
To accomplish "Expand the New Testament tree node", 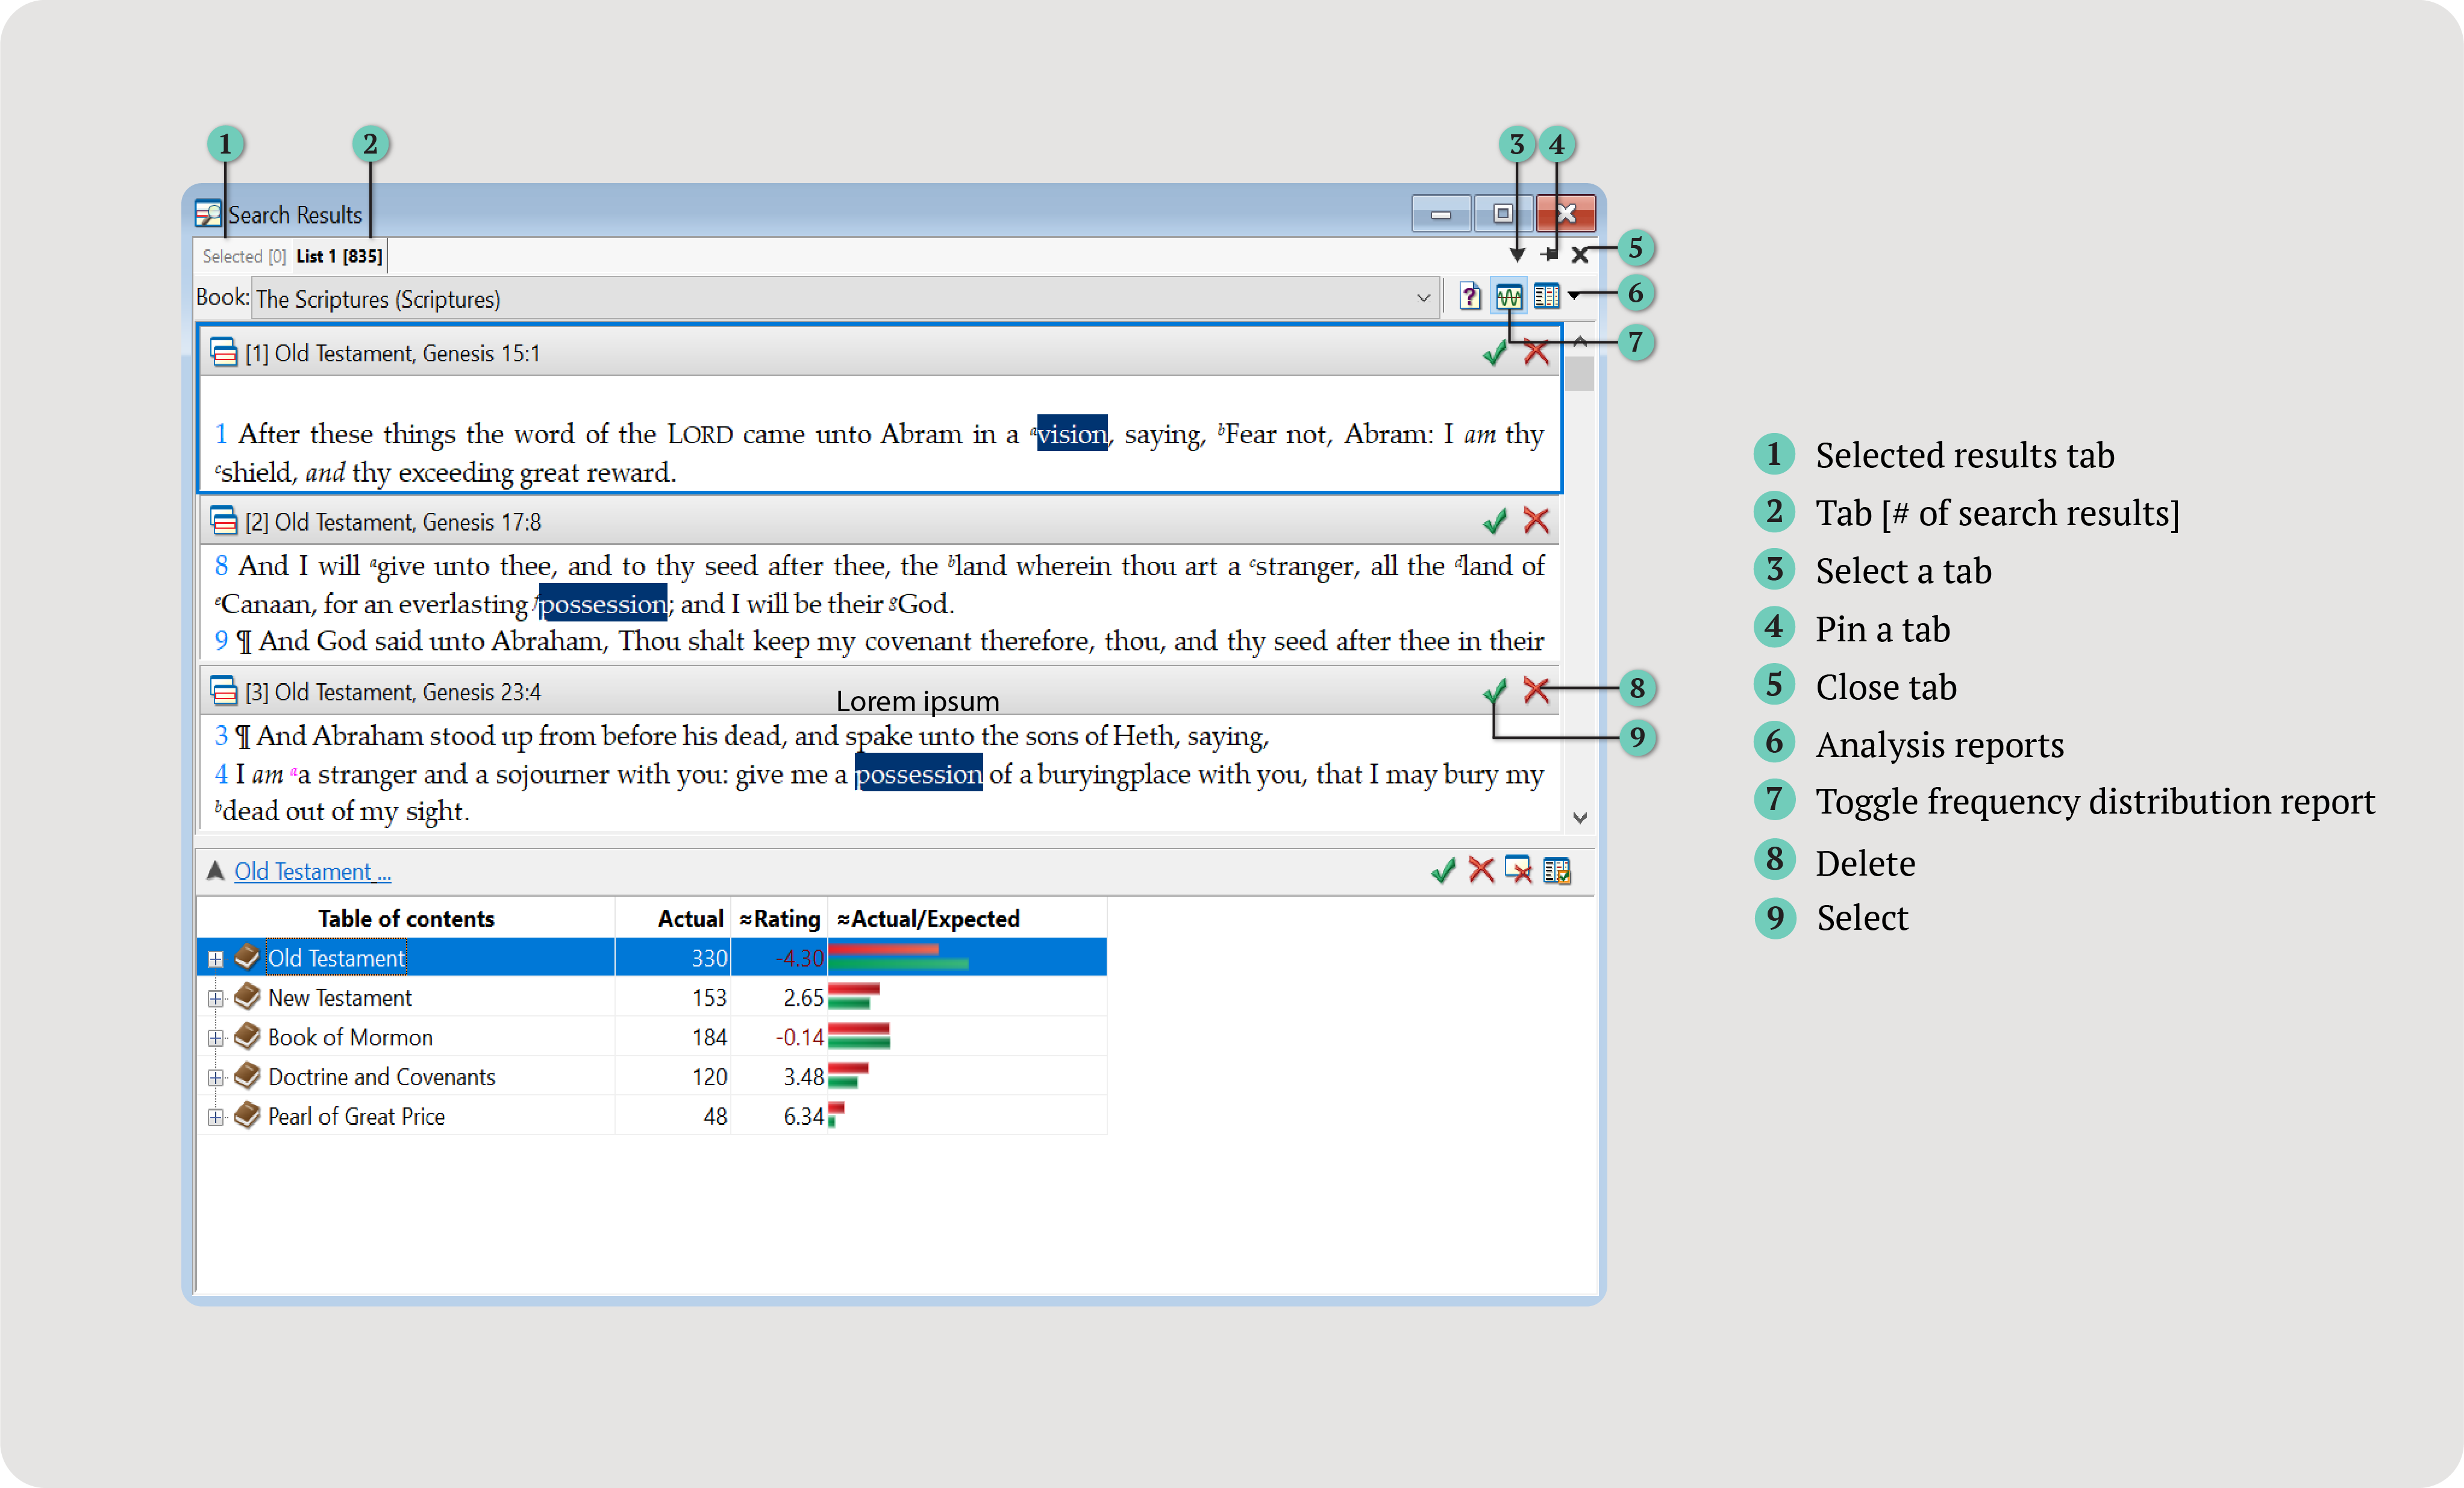I will point(215,998).
